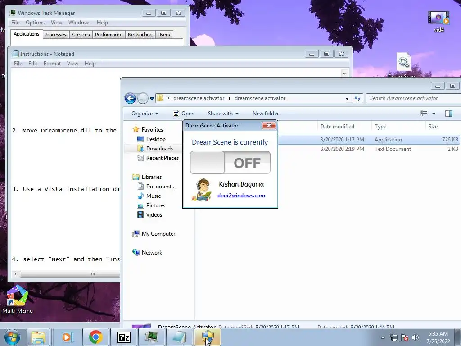Open the view options dropdown arrow

coord(434,114)
